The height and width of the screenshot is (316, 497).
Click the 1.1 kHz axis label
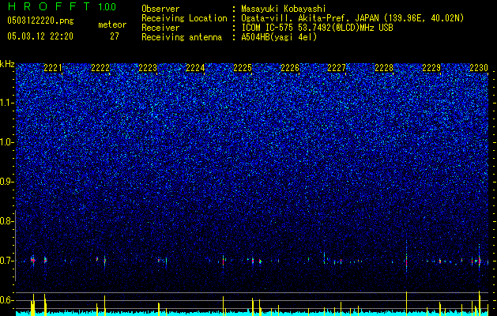coord(6,103)
